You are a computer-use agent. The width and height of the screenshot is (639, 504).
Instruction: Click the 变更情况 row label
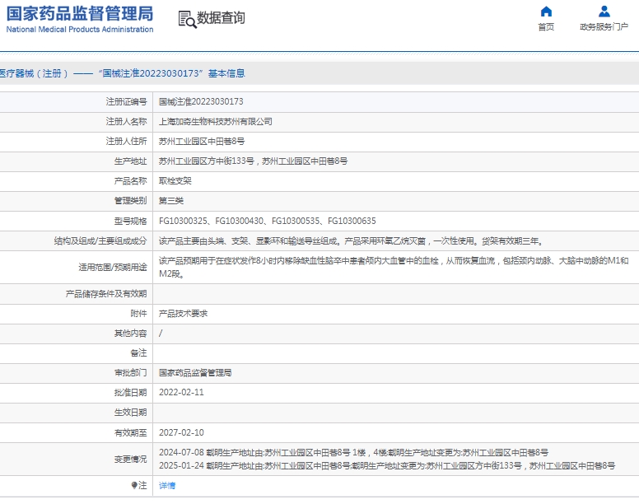pos(130,459)
